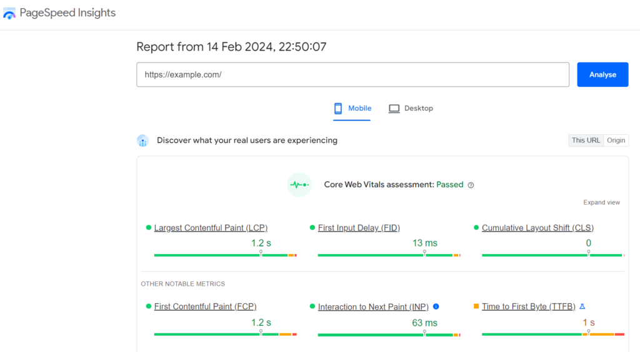Click the orange square next to TTFB
This screenshot has width=640, height=352.
476,306
